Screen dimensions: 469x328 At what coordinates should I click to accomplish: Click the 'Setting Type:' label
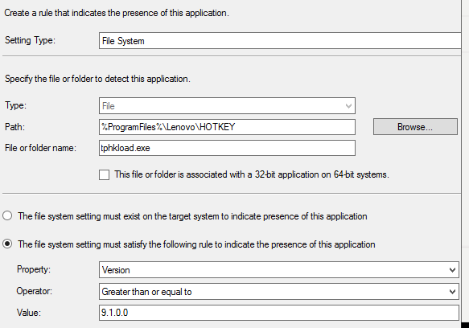tap(31, 40)
